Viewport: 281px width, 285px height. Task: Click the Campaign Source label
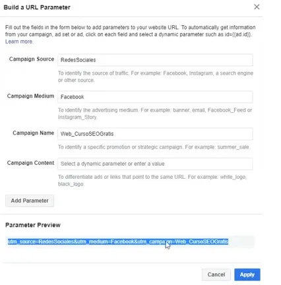32,59
